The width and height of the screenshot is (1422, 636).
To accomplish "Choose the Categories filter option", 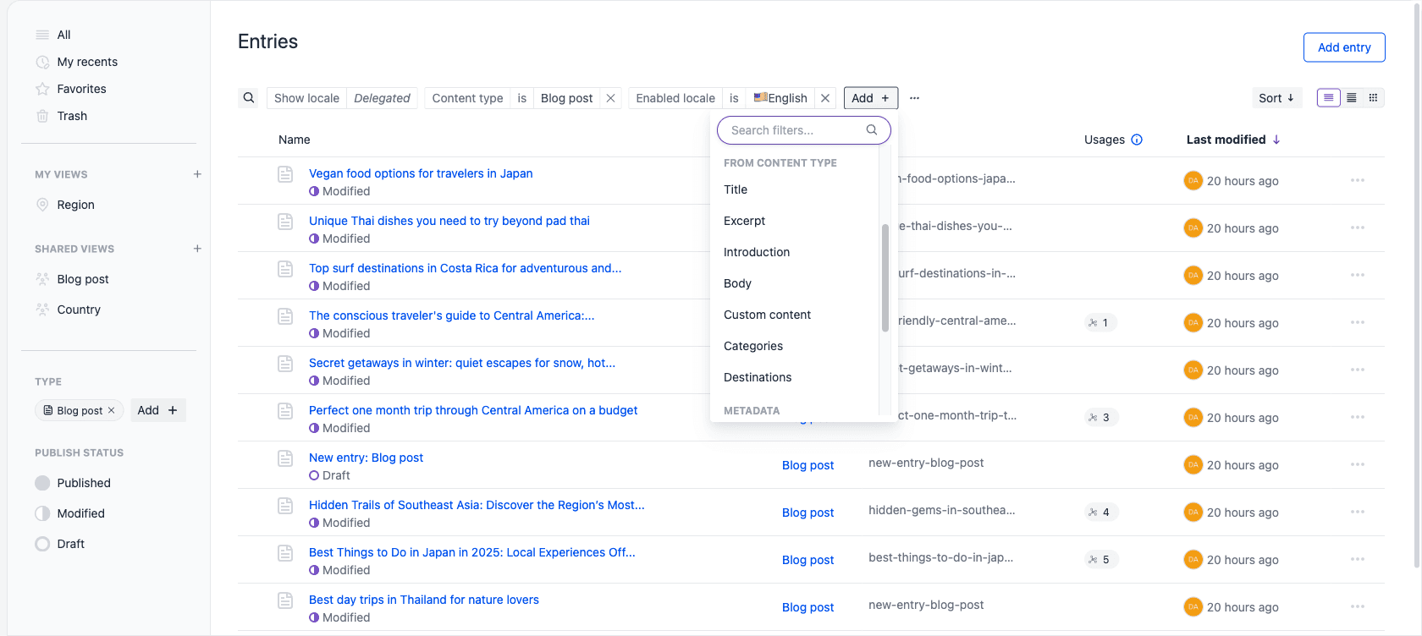I will [x=753, y=346].
